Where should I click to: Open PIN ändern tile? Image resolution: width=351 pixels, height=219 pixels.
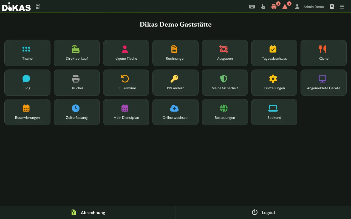175,83
